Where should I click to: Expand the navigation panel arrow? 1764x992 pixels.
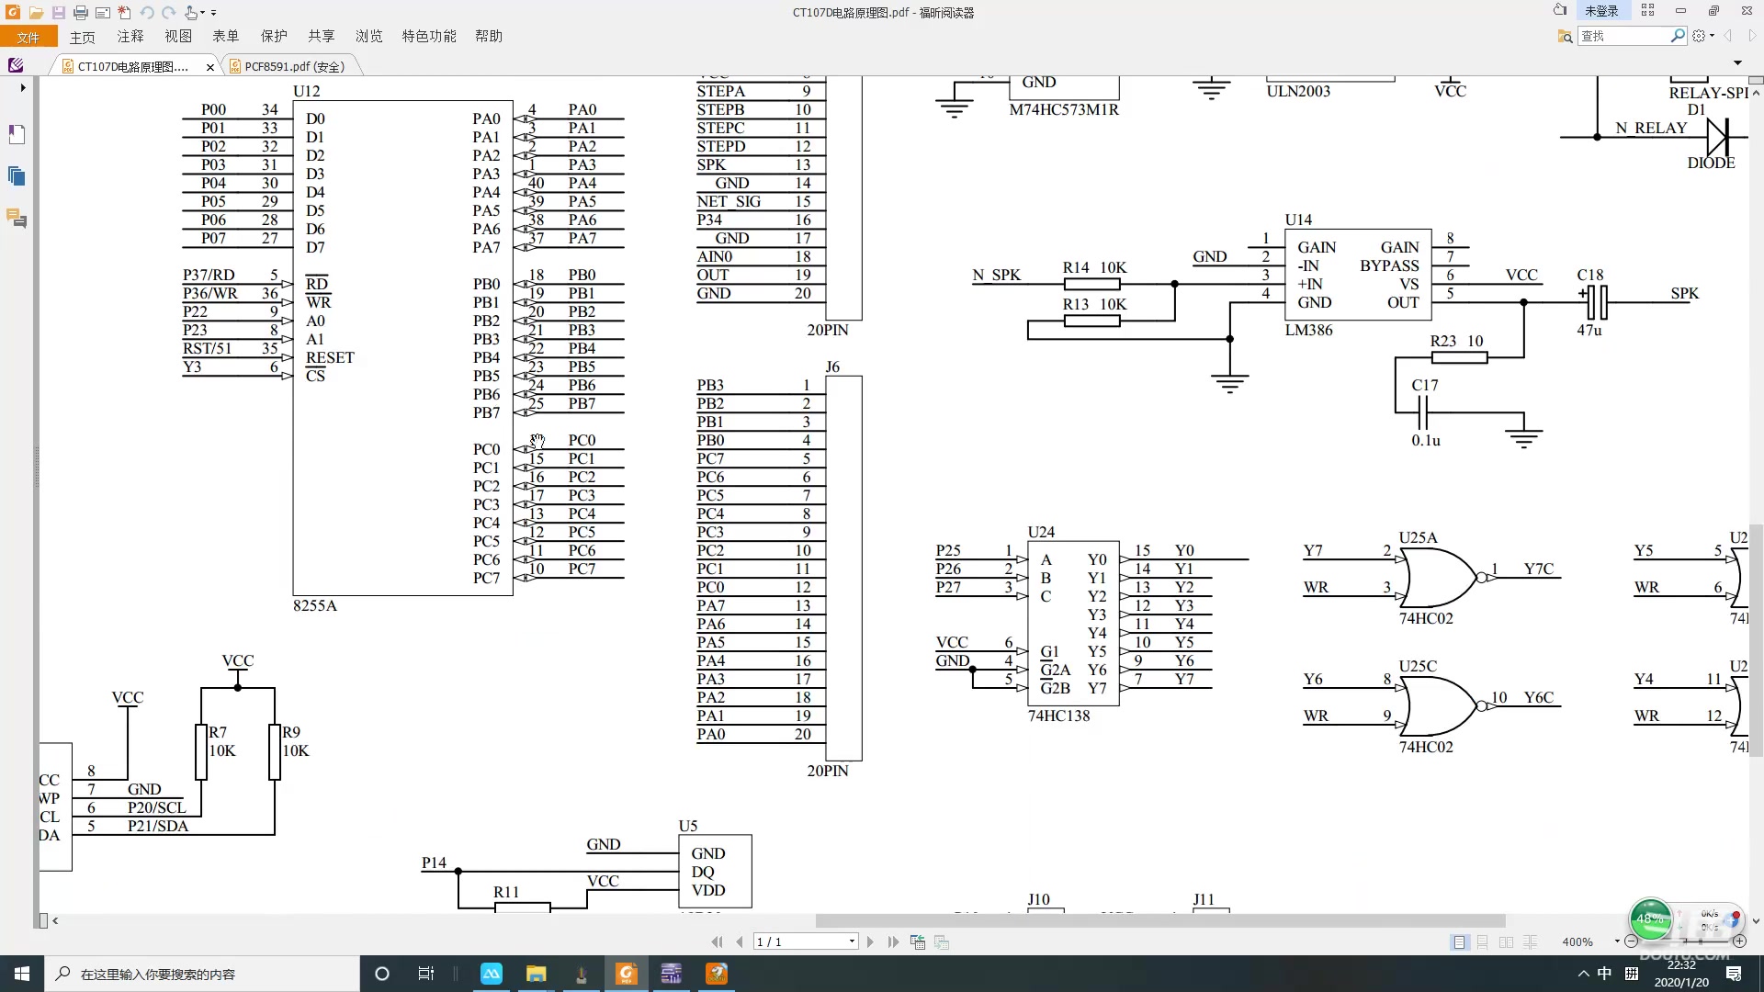[22, 88]
